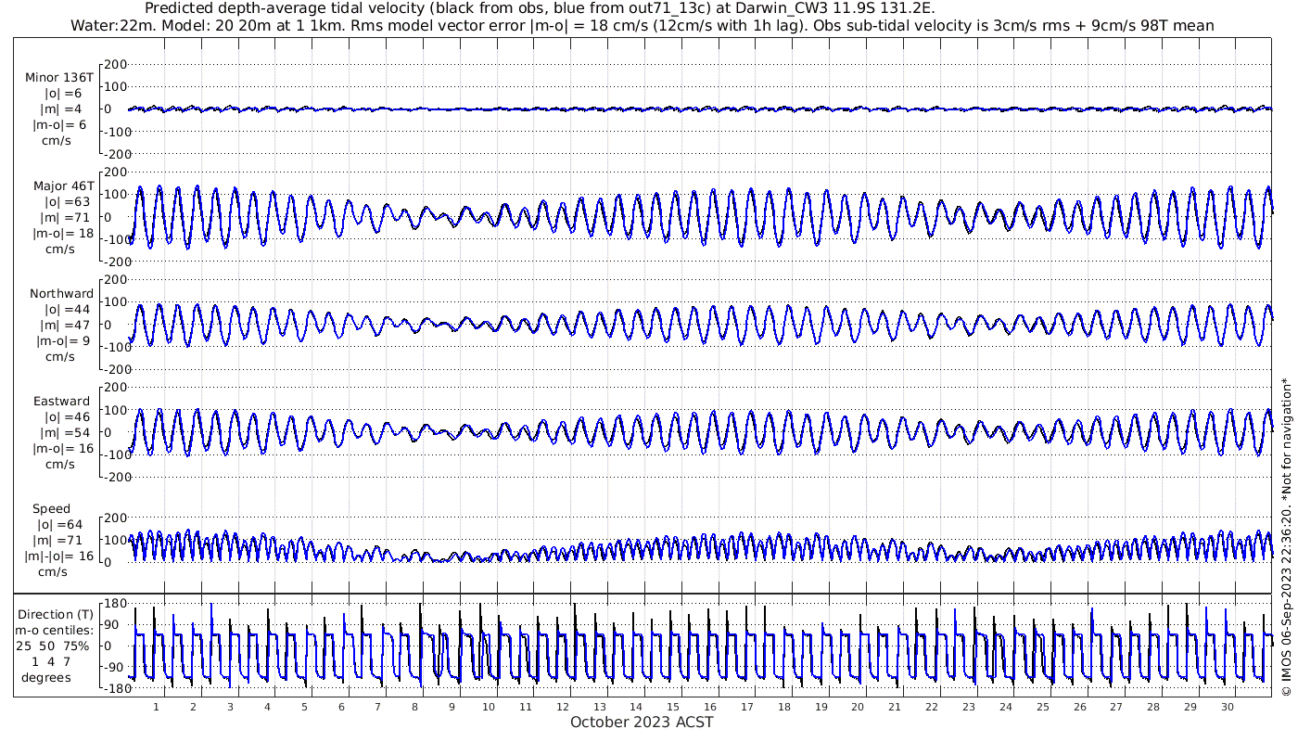The image size is (1298, 742).
Task: Click day '13' on the date axis
Action: 599,707
